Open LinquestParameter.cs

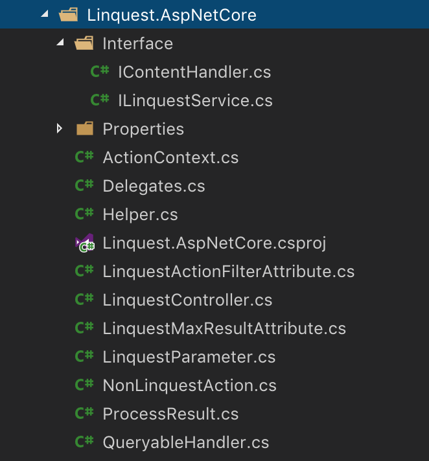189,357
